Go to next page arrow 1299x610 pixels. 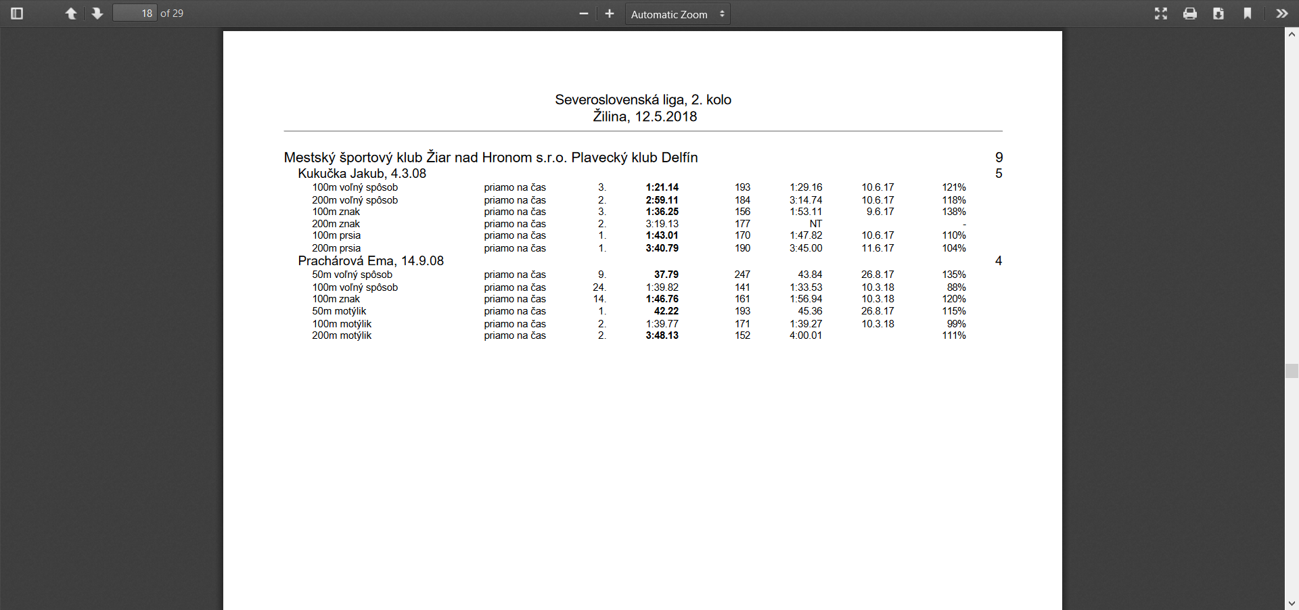click(97, 14)
